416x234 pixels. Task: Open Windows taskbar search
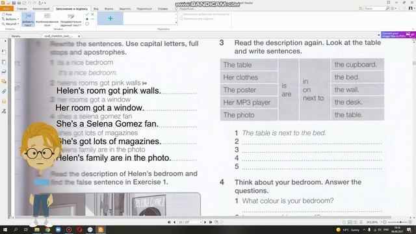pos(16,229)
